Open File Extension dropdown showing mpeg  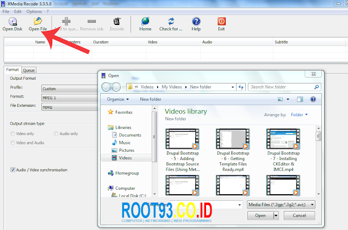(x=70, y=107)
